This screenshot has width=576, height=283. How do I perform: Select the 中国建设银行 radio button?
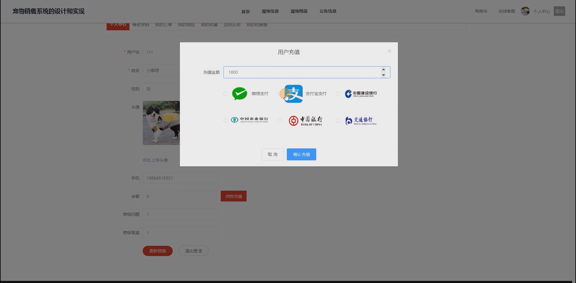338,93
